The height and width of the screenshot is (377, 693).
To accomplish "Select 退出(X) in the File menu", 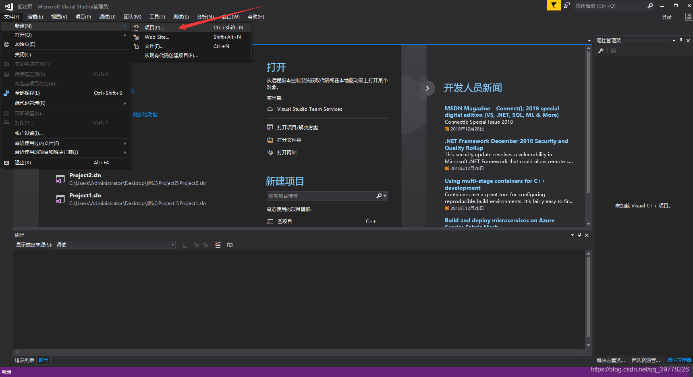I will pos(66,163).
